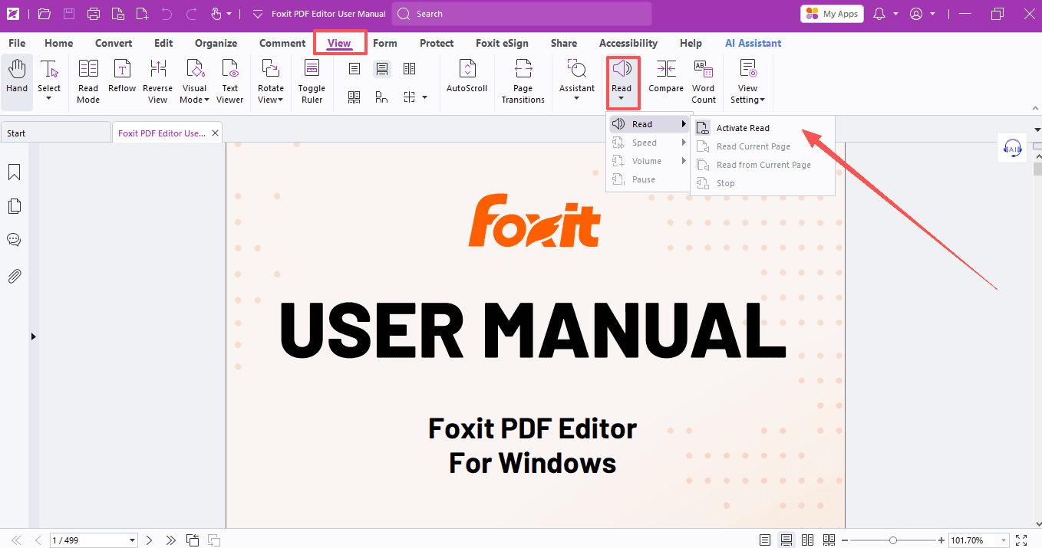
Task: Click the fullscreen icon in status bar
Action: tap(1021, 540)
